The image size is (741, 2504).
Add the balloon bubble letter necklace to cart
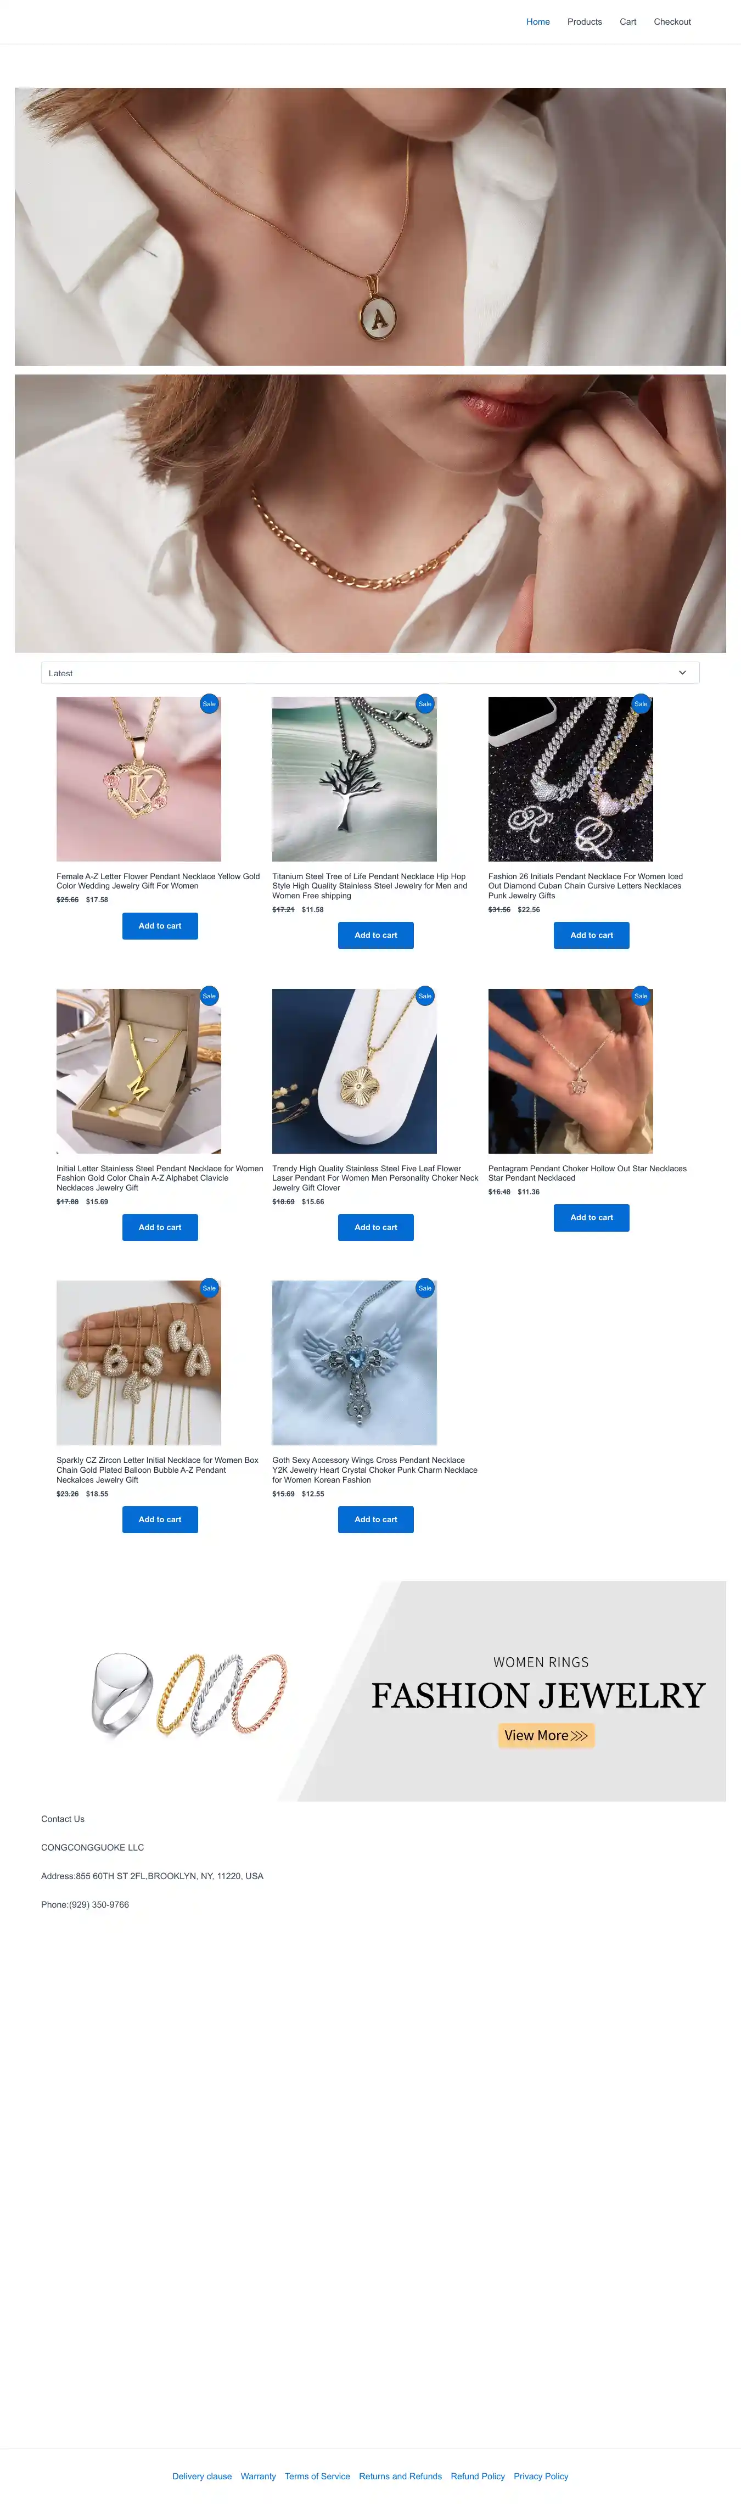click(160, 1519)
